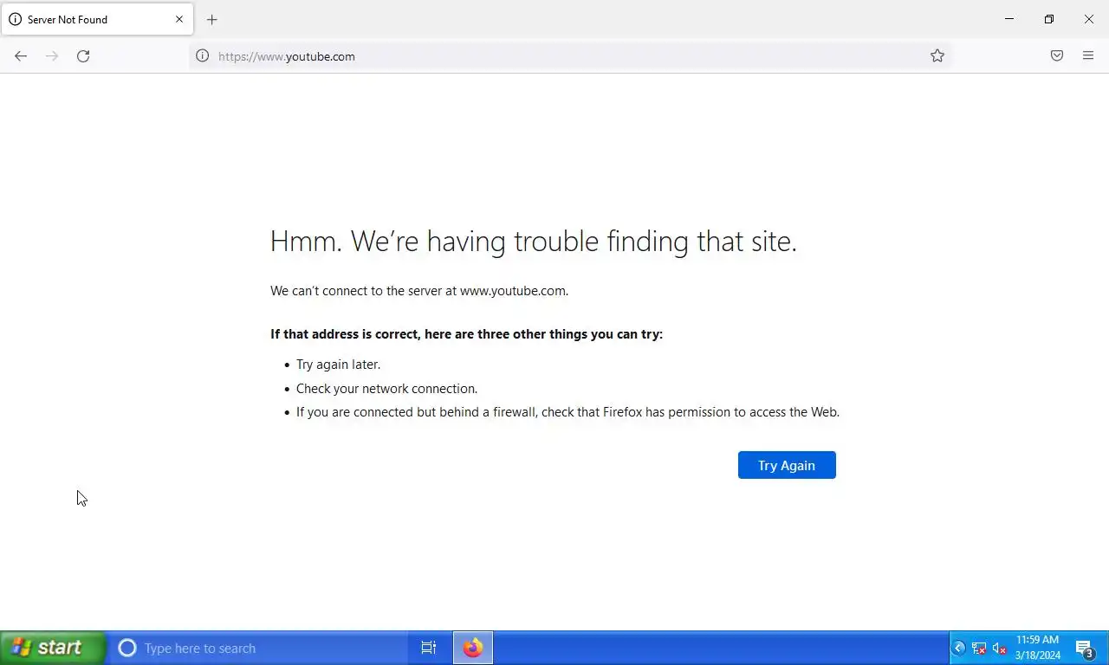Click 'We can't connect to the server' sentence
The height and width of the screenshot is (665, 1109).
(x=419, y=291)
